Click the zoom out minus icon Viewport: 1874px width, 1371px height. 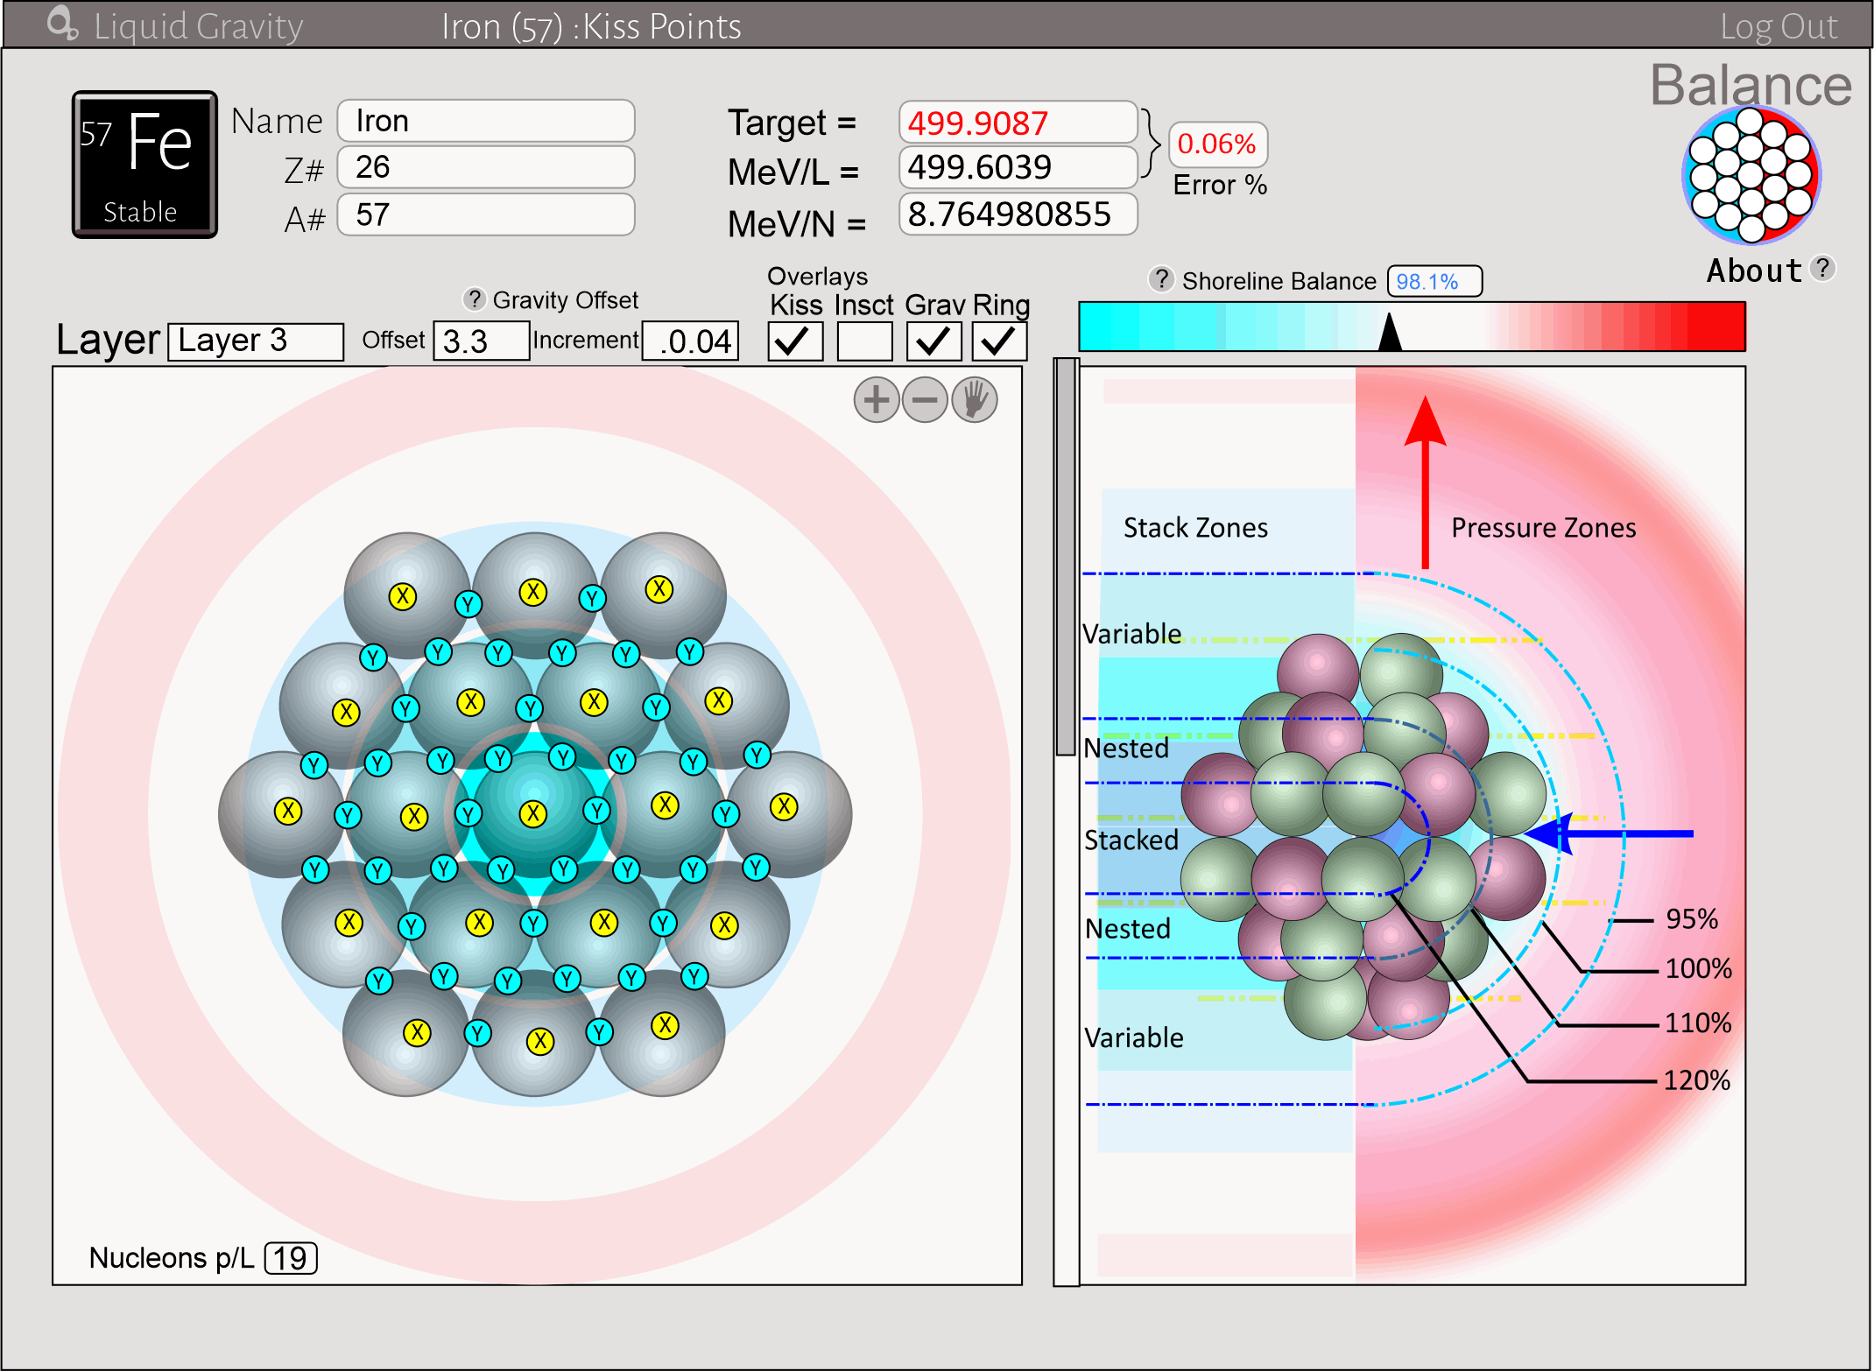(x=925, y=400)
